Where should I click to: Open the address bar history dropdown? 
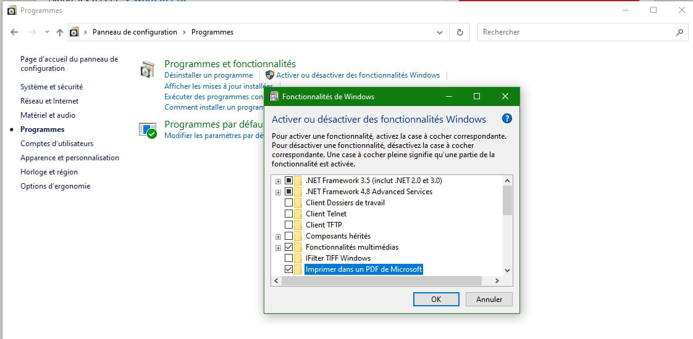click(x=440, y=32)
